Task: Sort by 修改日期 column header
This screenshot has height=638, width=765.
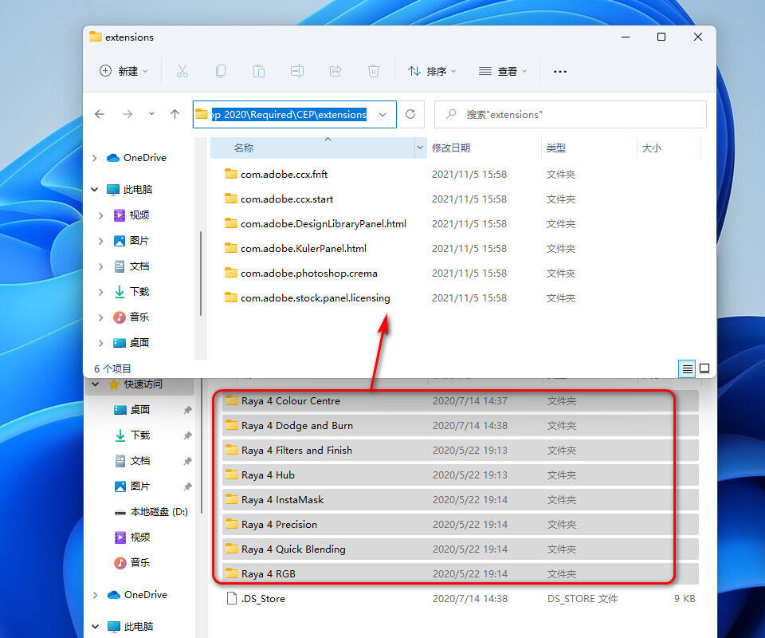Action: (x=451, y=148)
